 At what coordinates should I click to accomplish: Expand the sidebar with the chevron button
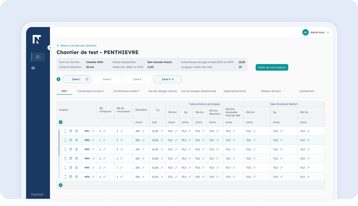[50, 48]
